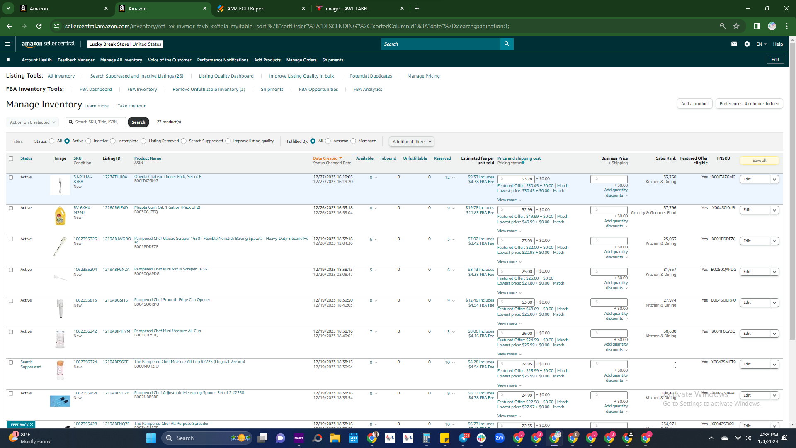
Task: Open Chrome's three-dot menu
Action: (787, 26)
